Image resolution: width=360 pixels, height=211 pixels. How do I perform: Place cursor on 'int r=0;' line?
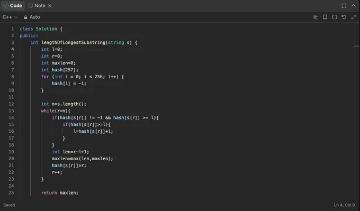point(52,56)
